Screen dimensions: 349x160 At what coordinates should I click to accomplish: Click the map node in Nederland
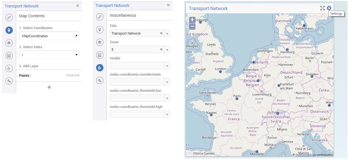pos(253,62)
